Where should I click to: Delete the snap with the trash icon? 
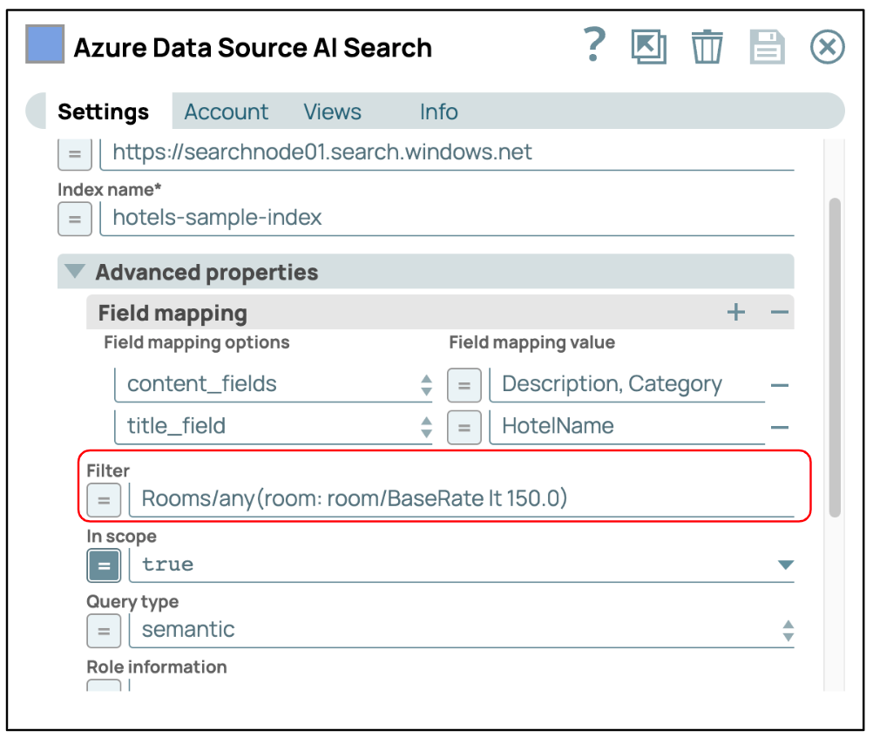pyautogui.click(x=707, y=46)
